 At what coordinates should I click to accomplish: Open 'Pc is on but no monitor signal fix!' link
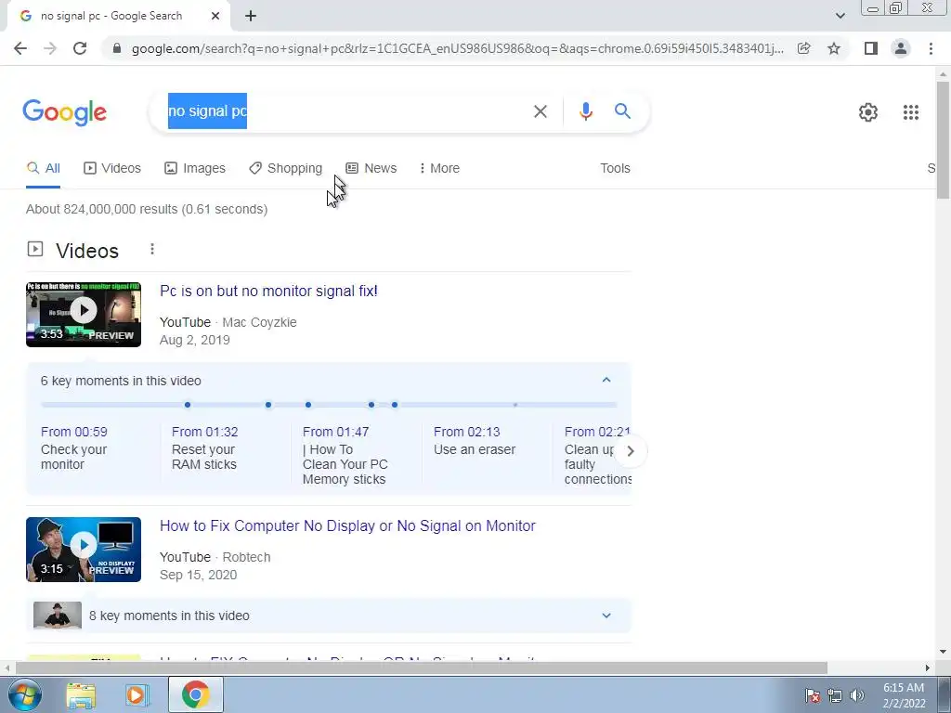pos(268,291)
